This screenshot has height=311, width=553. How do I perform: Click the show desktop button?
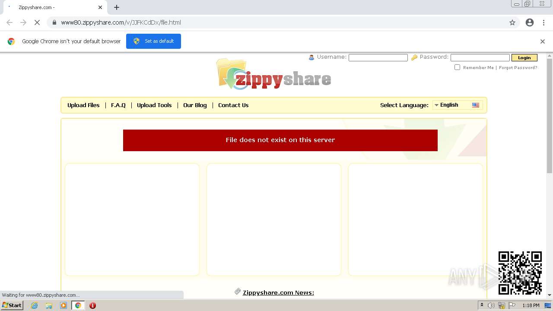[x=548, y=305]
